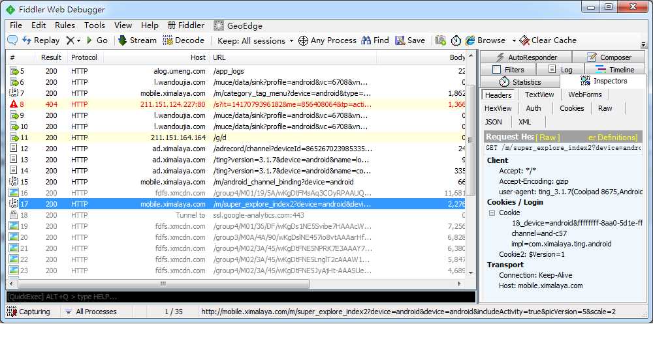
Task: Sort sessions by Result column header
Action: coord(51,57)
